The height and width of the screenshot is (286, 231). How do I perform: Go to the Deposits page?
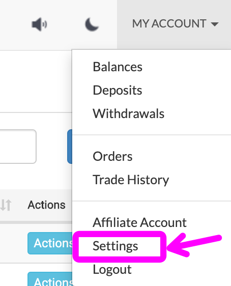118,90
